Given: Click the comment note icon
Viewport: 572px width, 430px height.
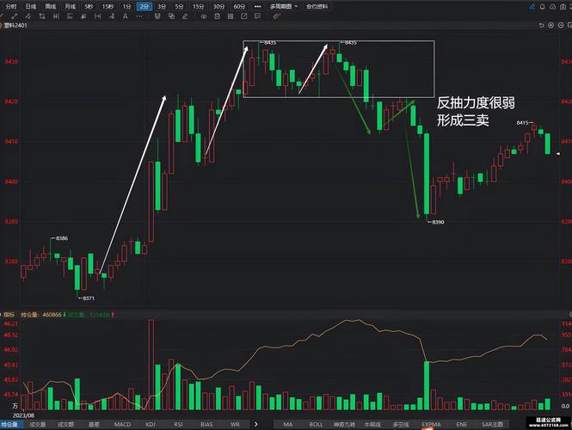Looking at the screenshot, I should (257, 16).
